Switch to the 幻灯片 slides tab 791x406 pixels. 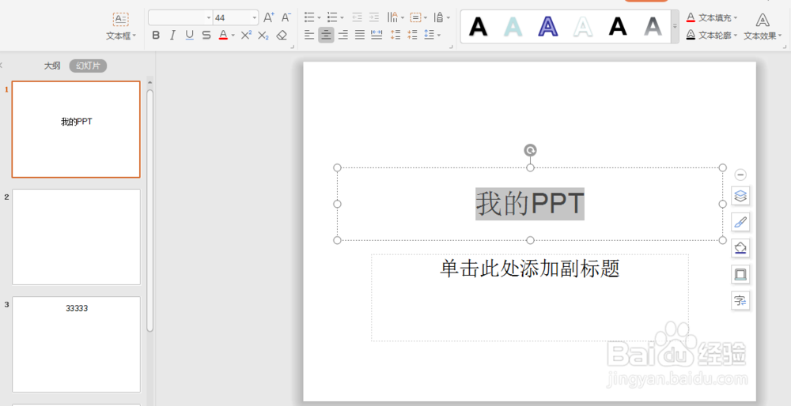89,66
